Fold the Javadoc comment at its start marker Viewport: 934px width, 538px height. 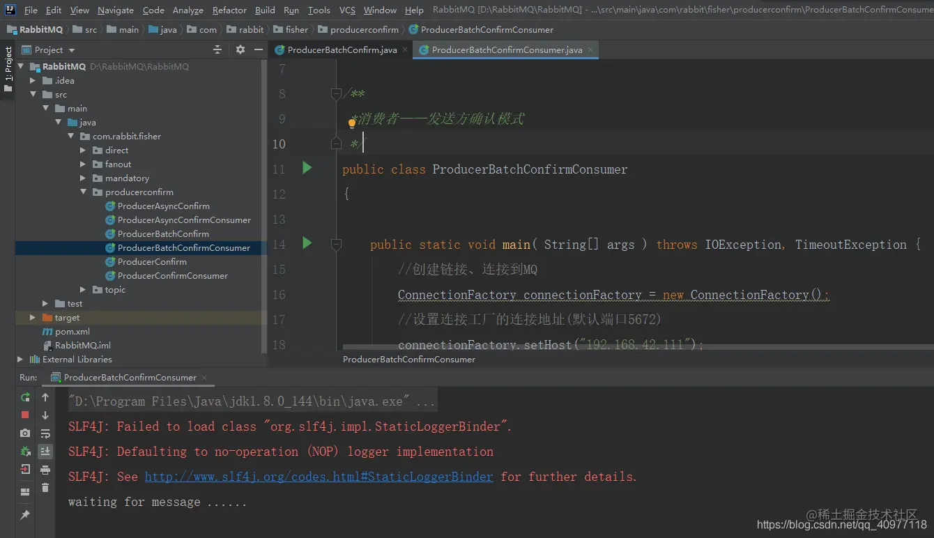[336, 94]
